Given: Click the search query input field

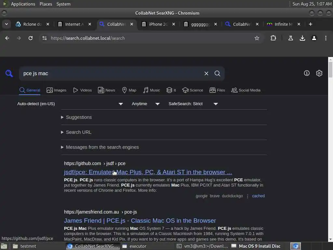Looking at the screenshot, I should tap(111, 73).
